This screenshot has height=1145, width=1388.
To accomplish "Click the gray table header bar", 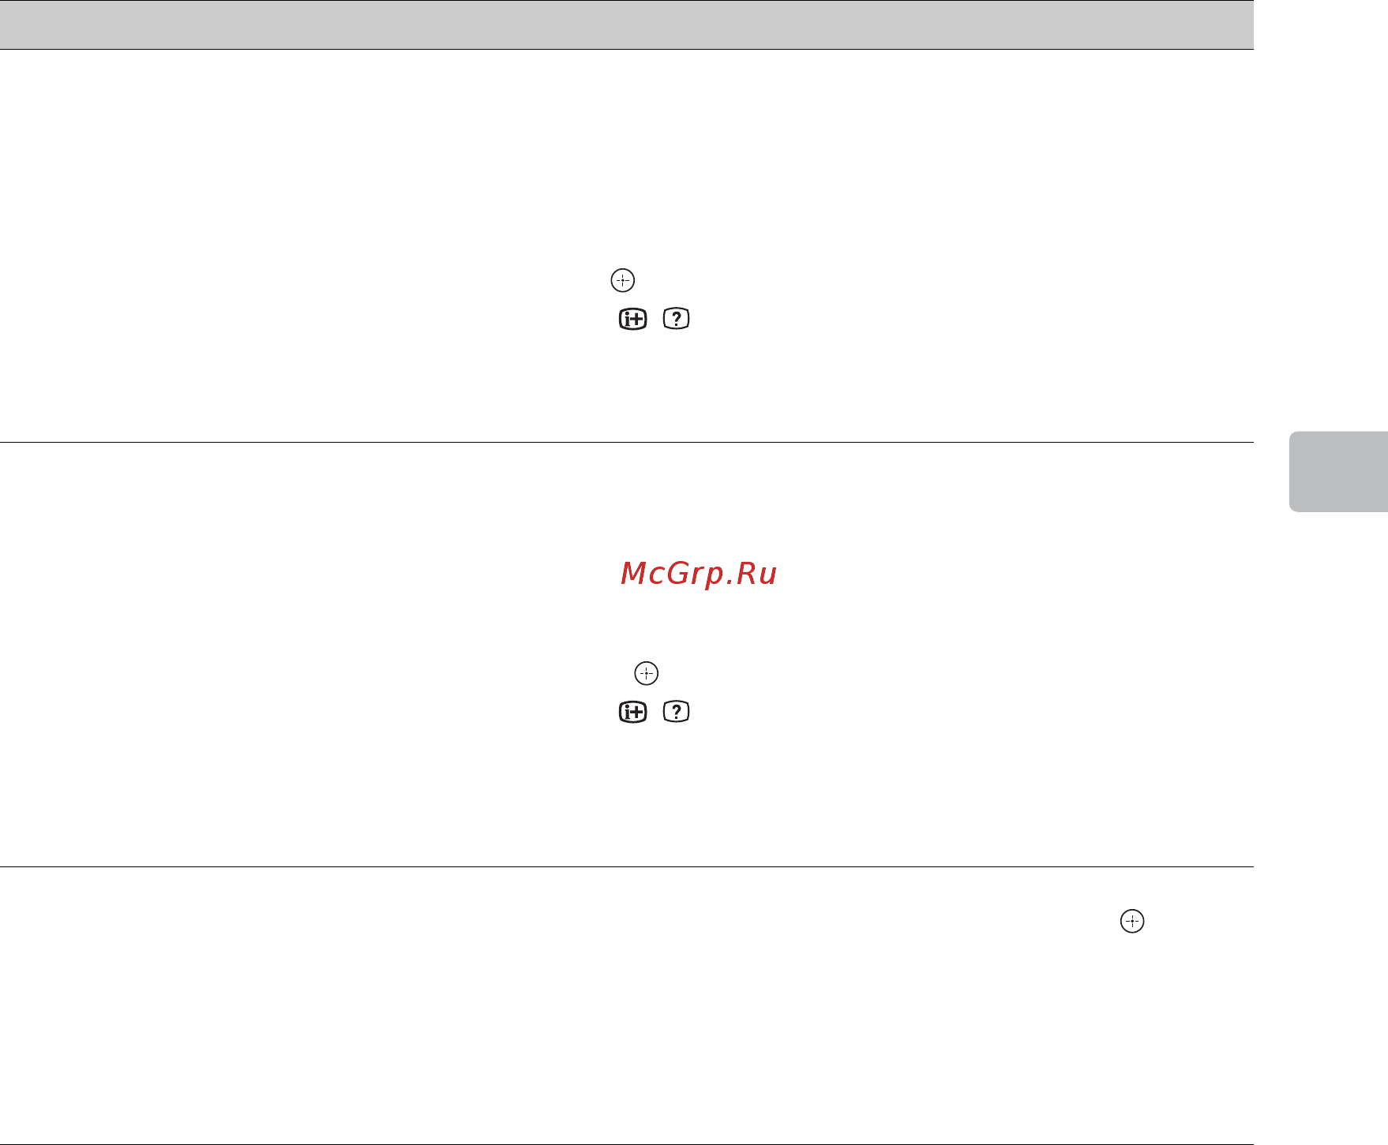I will tap(627, 24).
